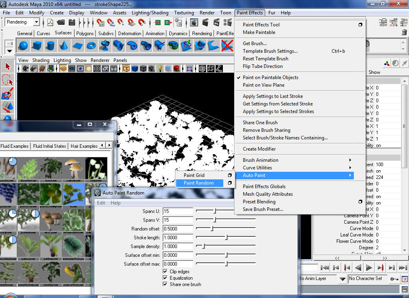Enable Paint on View Plane option
This screenshot has height=298, width=409.
(x=264, y=85)
